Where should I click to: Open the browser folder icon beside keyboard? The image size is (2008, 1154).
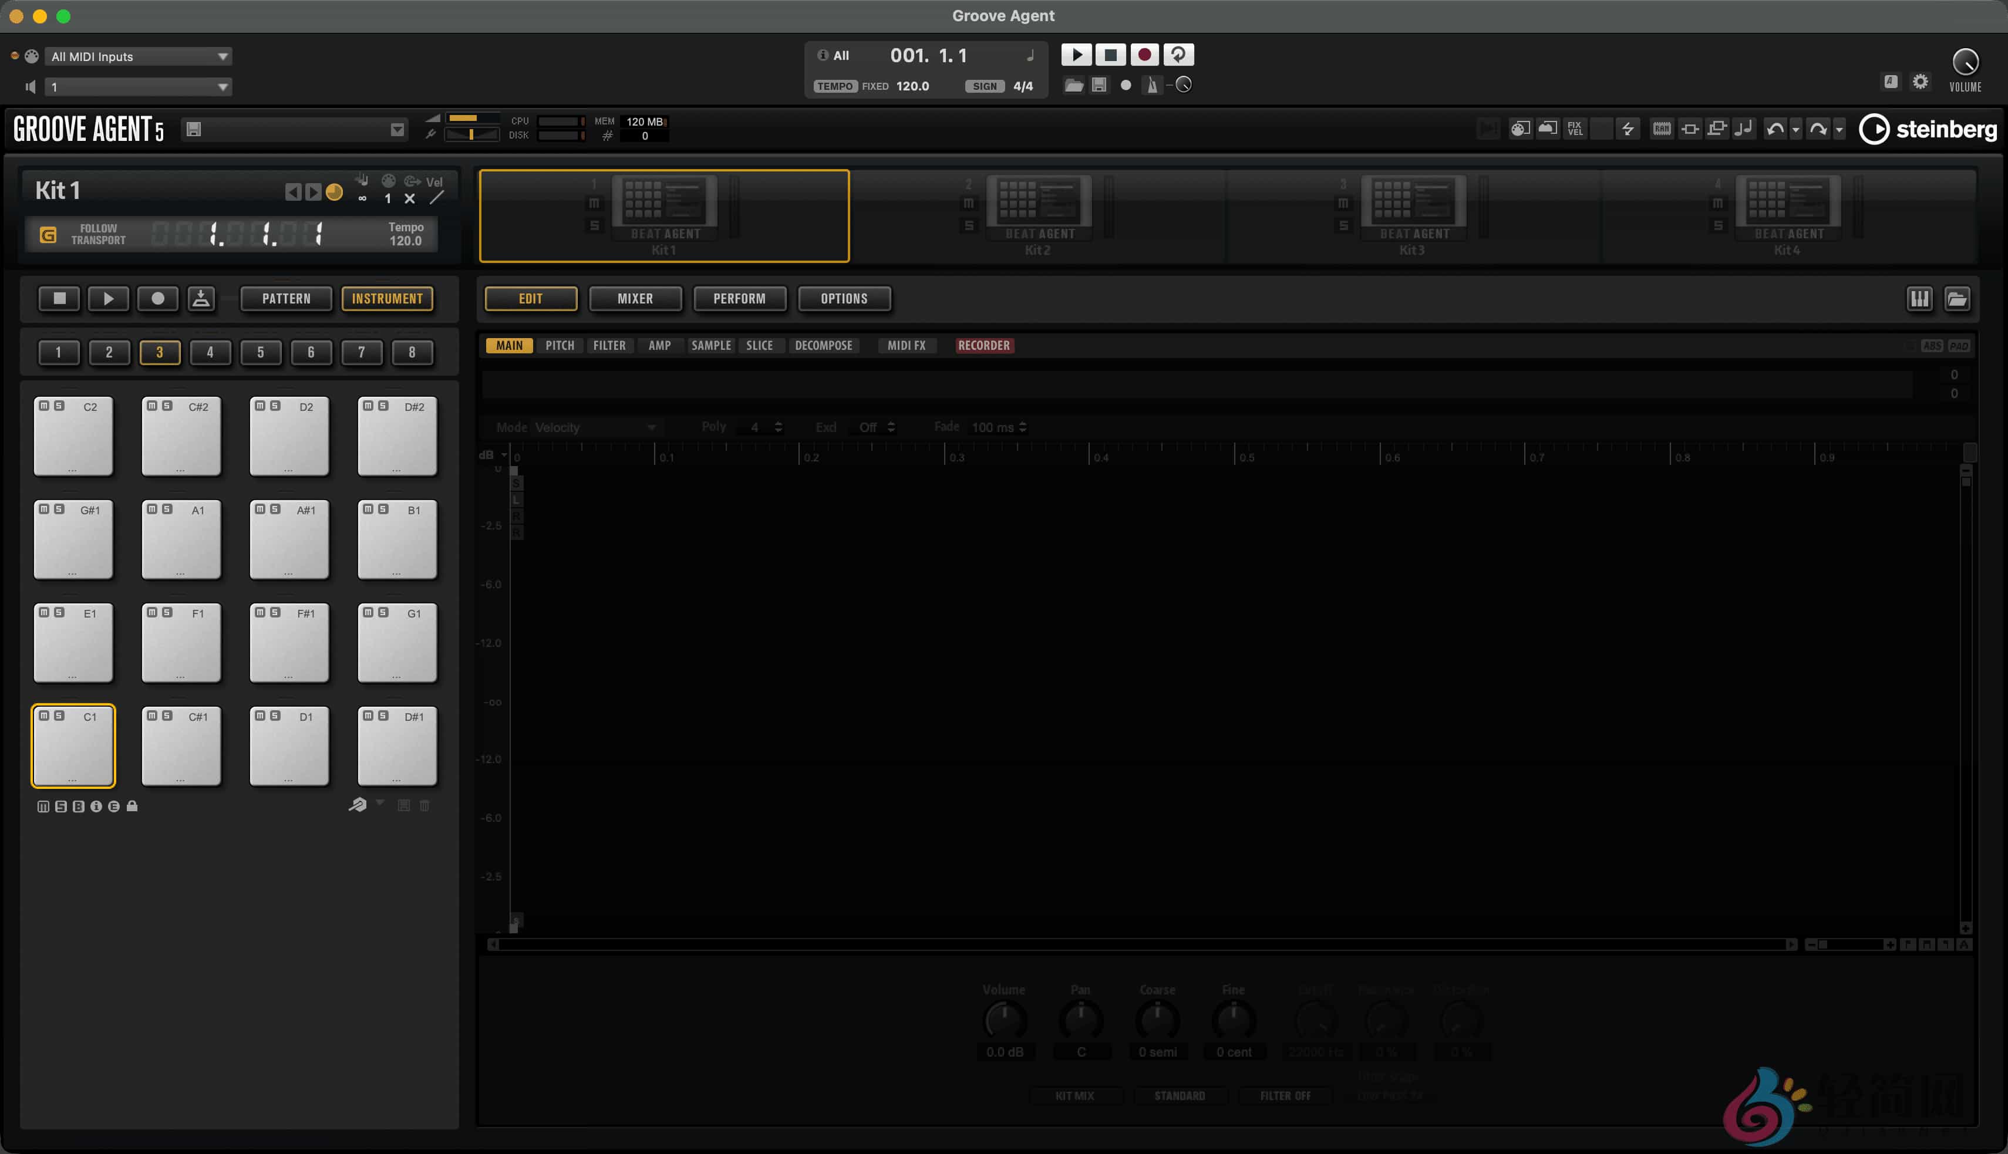(1958, 299)
